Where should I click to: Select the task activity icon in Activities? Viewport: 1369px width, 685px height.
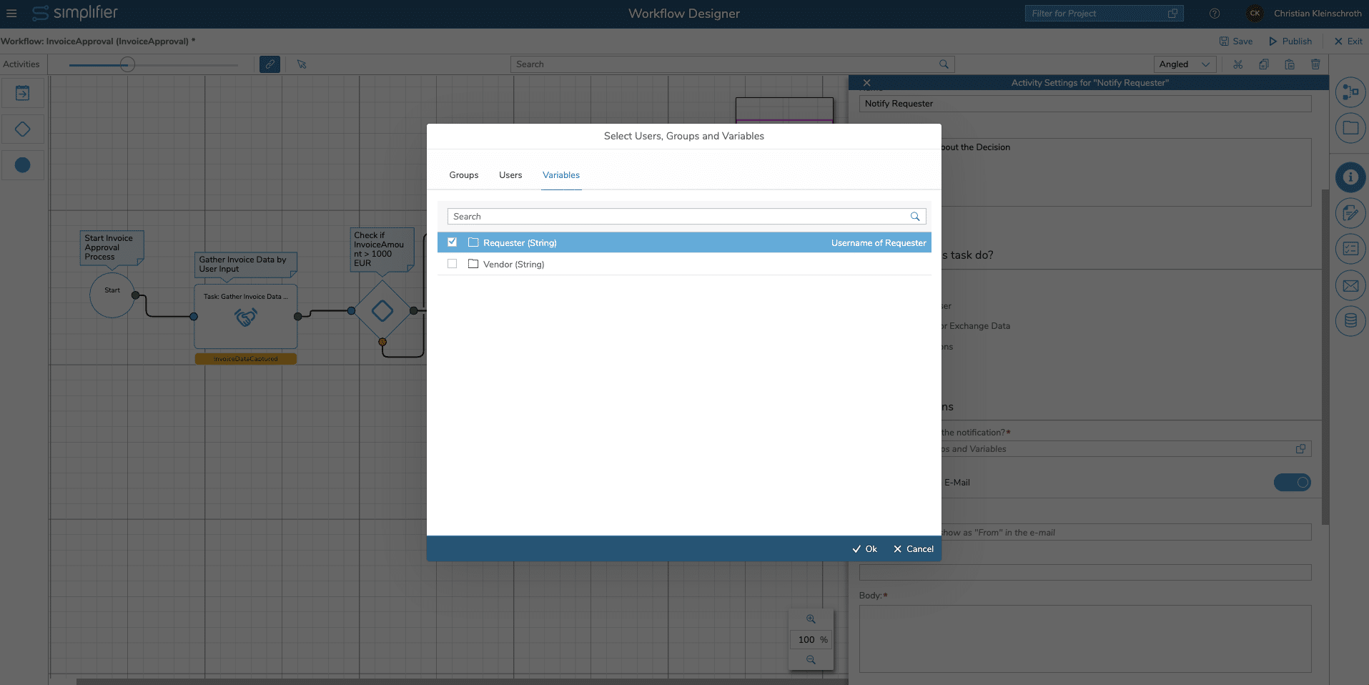23,93
